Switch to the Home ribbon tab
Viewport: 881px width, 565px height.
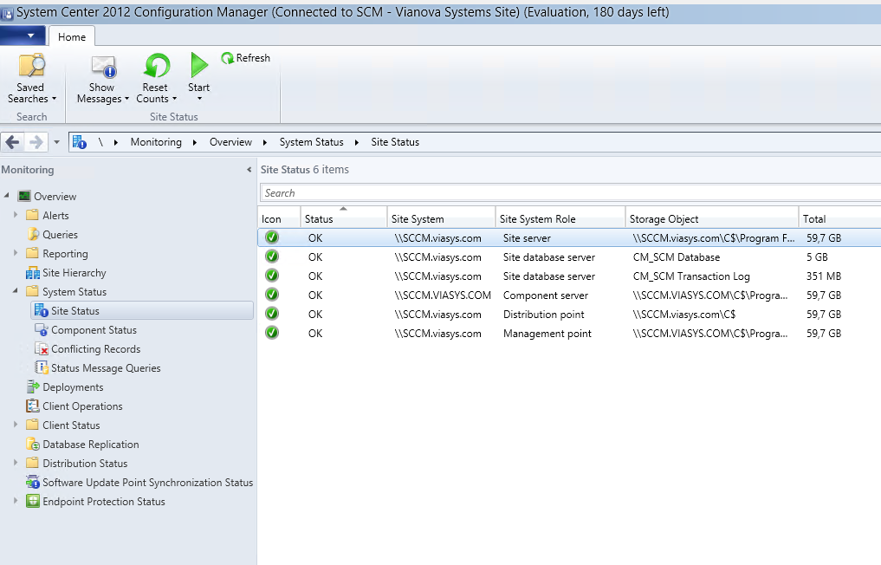pyautogui.click(x=72, y=37)
